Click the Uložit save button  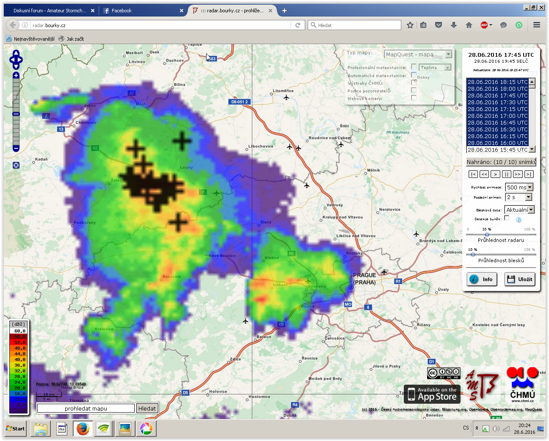click(519, 279)
